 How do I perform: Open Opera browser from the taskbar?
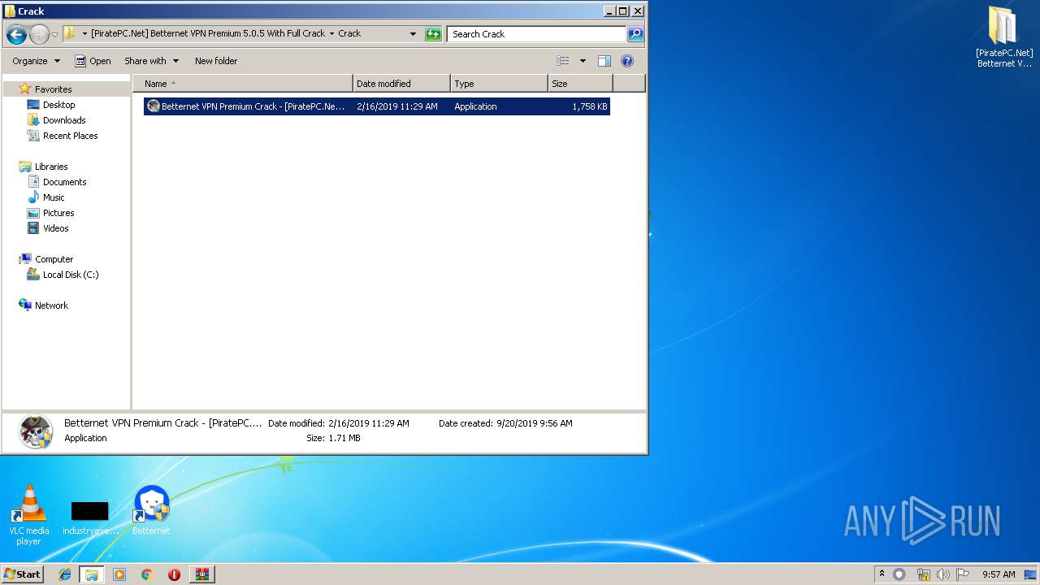[x=174, y=574]
